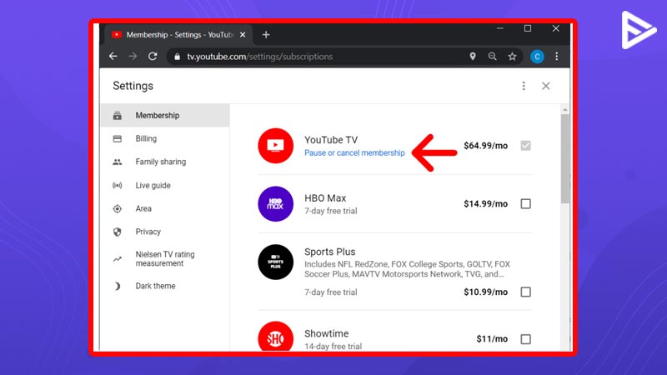
Task: Click the Billing credit card icon
Action: (118, 138)
